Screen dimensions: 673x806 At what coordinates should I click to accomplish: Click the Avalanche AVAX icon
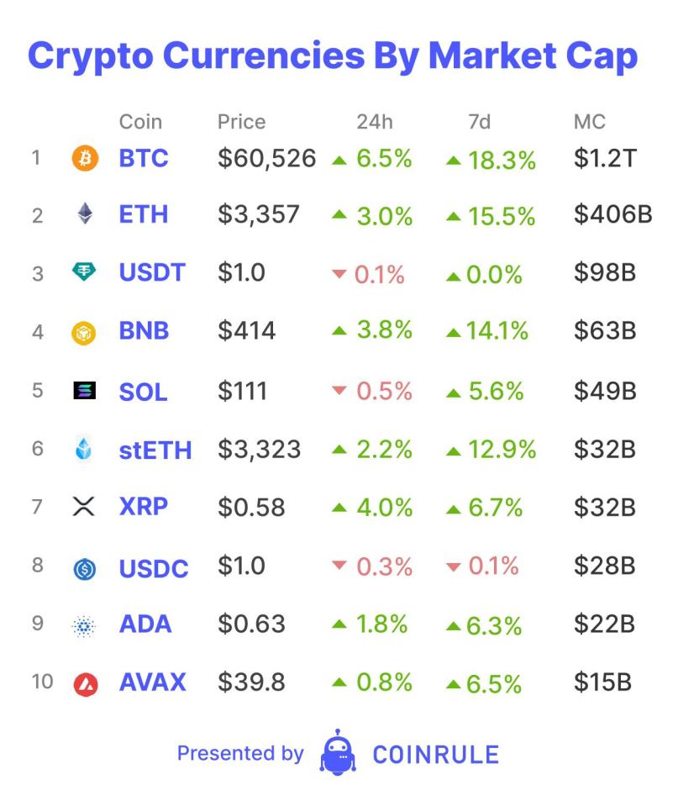point(85,684)
